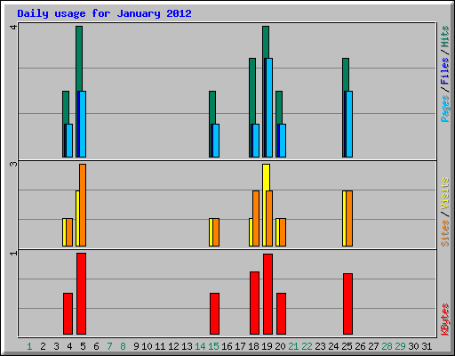Click the red "KBytes" legend label
Viewport: 455px width, 356px height.
click(x=444, y=320)
